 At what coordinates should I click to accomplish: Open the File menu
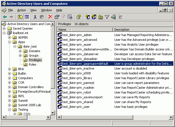tap(10, 10)
